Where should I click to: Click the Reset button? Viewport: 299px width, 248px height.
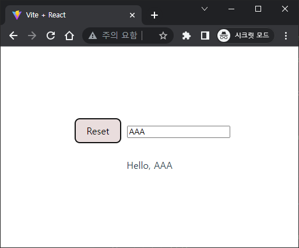click(98, 131)
